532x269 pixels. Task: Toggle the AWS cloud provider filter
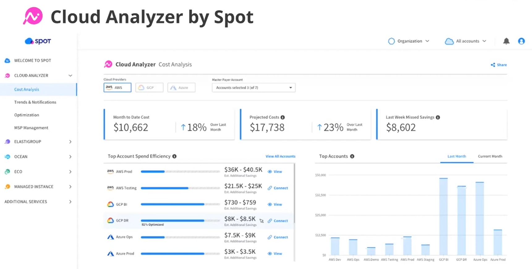(x=117, y=88)
